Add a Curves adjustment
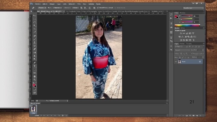The width and height of the screenshot is (217, 122). (187, 33)
